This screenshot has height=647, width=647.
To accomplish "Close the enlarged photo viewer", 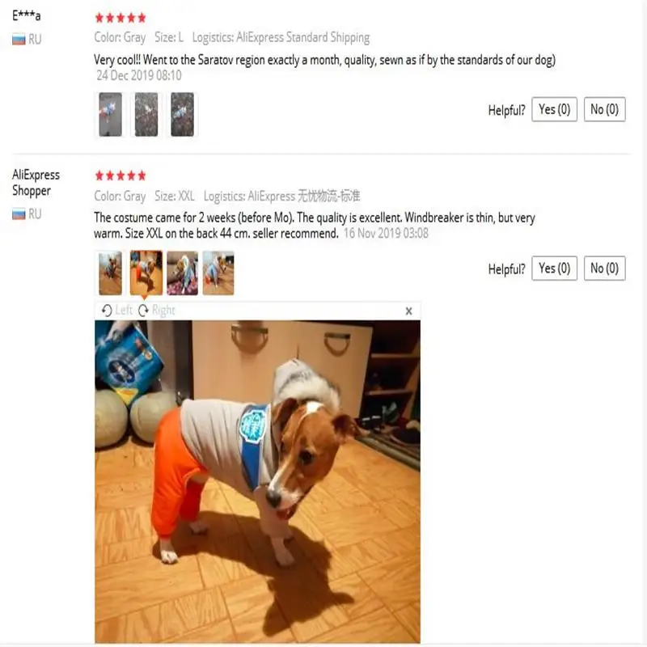I will click(x=408, y=311).
